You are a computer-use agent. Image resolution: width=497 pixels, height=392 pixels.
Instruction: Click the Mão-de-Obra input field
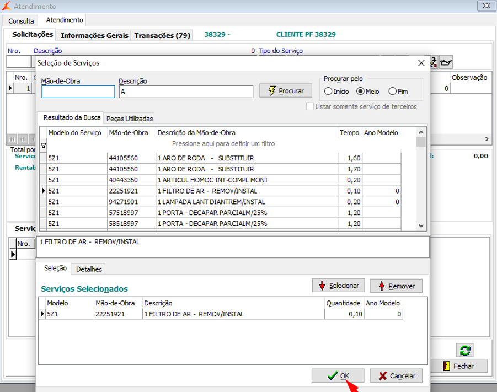[x=78, y=92]
